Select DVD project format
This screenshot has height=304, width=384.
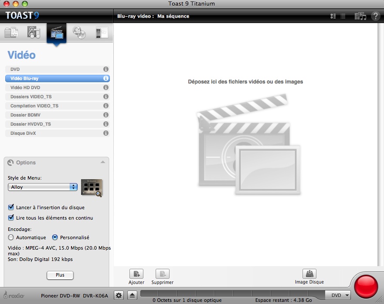coord(57,69)
